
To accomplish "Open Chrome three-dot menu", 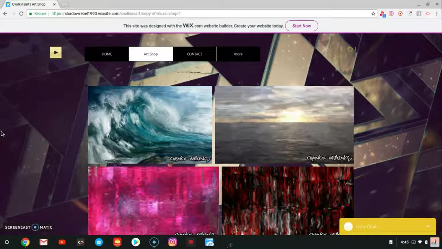I will 437,13.
